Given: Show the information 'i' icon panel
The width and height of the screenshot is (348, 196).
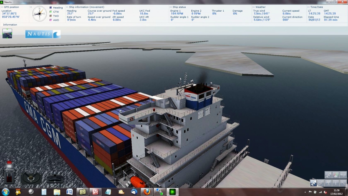Looking at the screenshot, I should [336, 183].
